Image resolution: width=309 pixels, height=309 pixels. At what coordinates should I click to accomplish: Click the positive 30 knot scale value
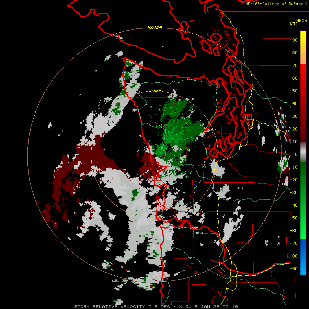pyautogui.click(x=295, y=116)
